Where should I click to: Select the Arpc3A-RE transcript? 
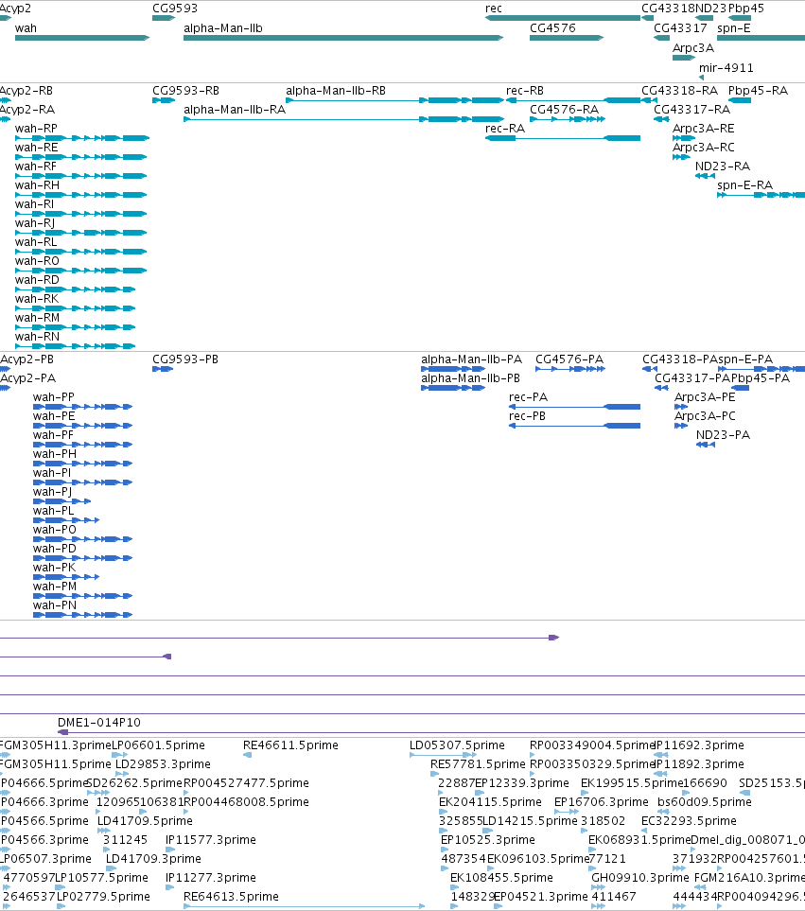pyautogui.click(x=684, y=138)
